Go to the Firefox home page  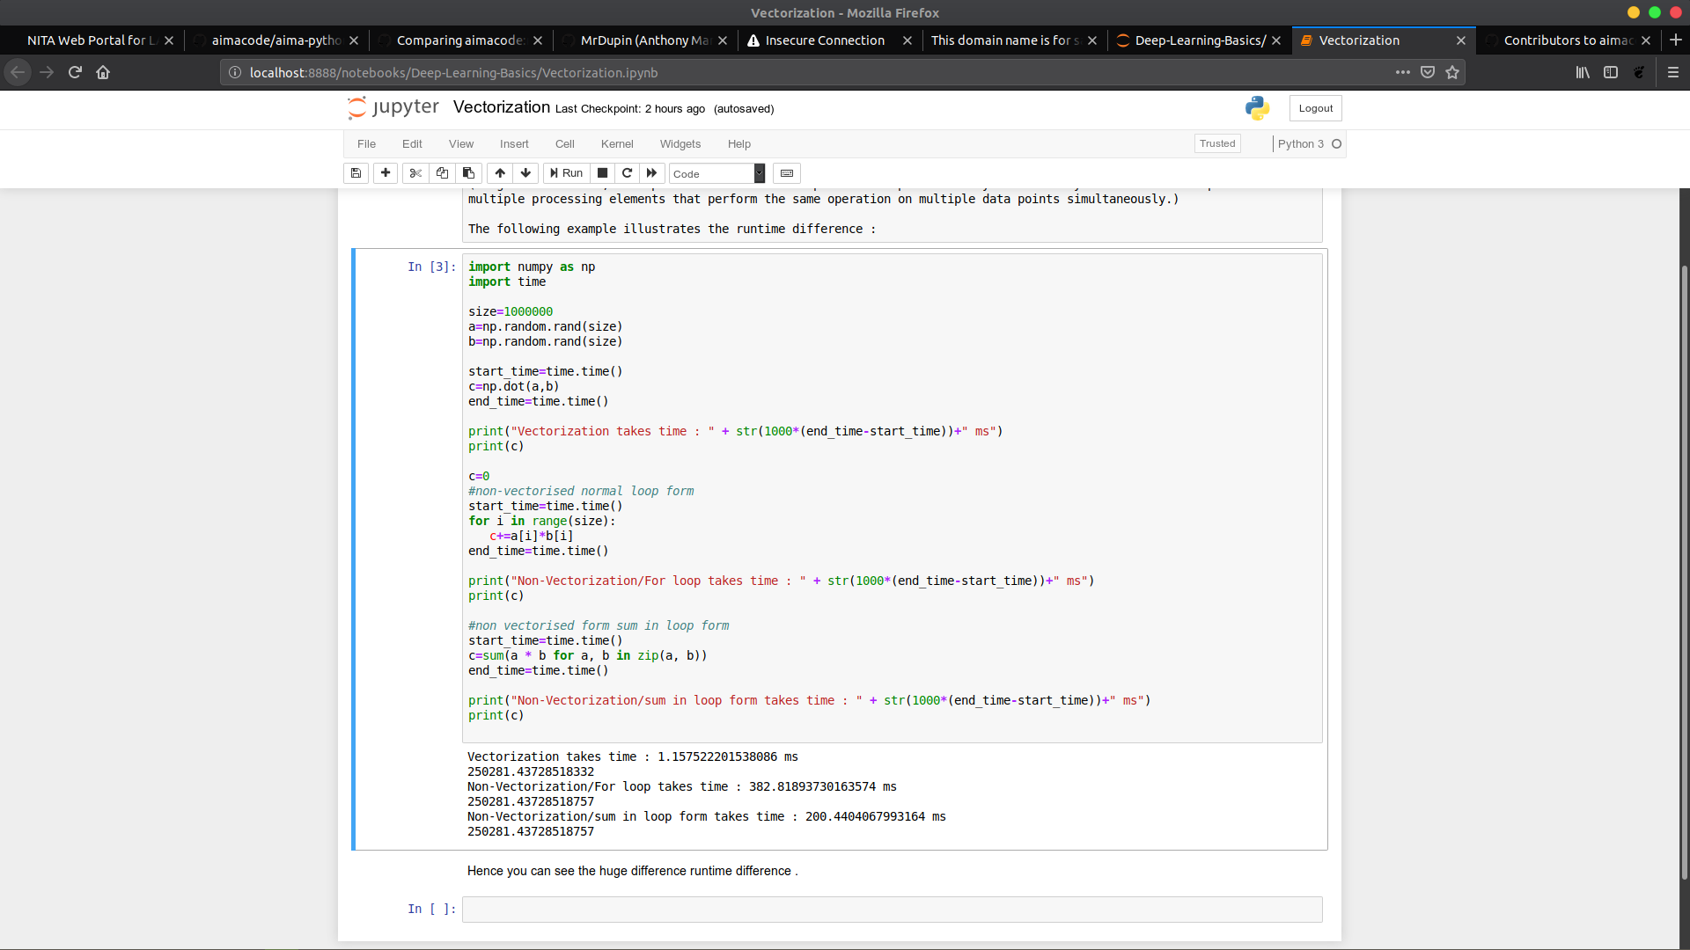103,72
